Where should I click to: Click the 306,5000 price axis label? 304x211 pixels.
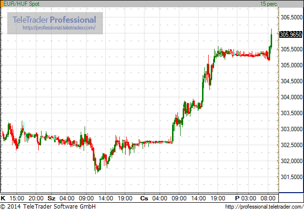[291, 18]
